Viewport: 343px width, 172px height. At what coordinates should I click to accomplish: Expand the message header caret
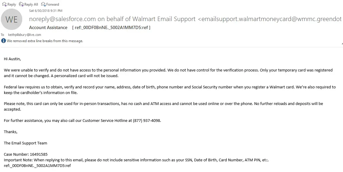tap(342, 43)
